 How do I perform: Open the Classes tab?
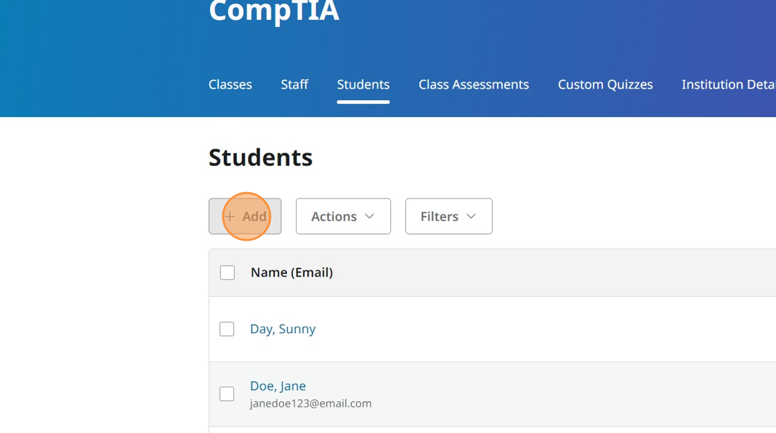230,84
